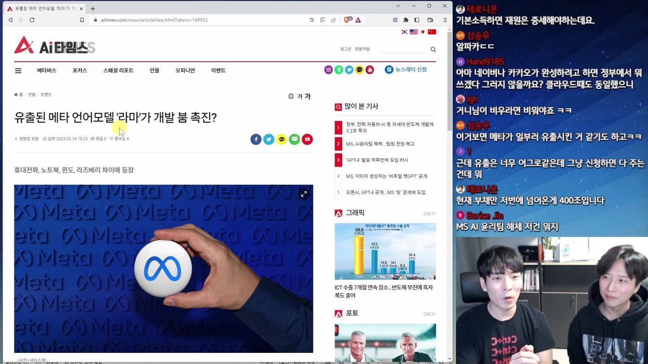This screenshot has width=648, height=364.
Task: Open article MS, AI윤리팀 해체
Action: [380, 144]
